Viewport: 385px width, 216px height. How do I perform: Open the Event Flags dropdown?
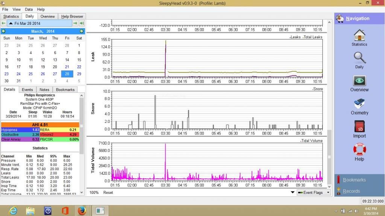(x=314, y=192)
